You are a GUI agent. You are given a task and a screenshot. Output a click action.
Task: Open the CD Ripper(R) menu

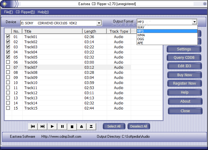(25, 12)
